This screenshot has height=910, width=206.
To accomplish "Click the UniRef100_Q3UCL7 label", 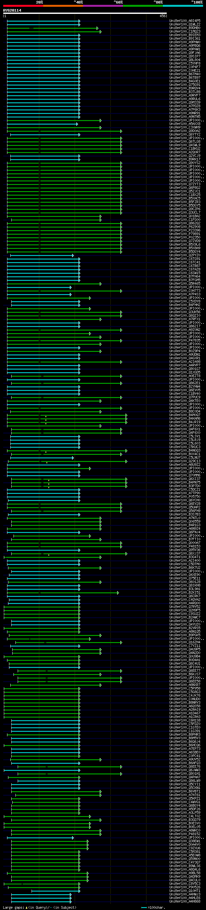I will click(x=185, y=212).
